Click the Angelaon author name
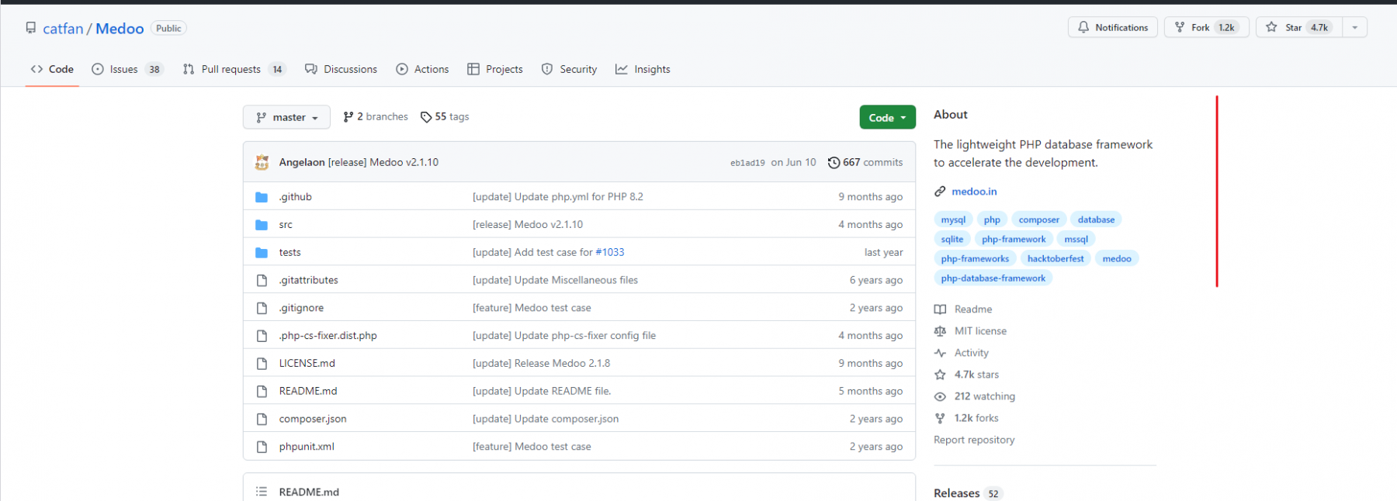 click(x=302, y=162)
